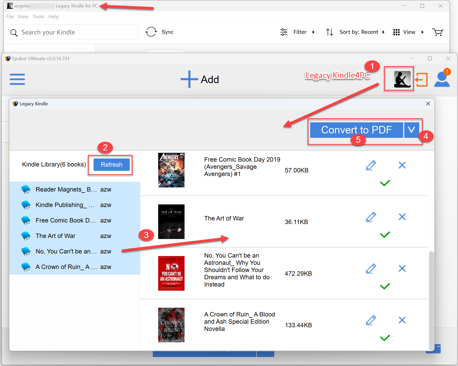Close the Legacy Kindle dialog
The height and width of the screenshot is (366, 458).
pyautogui.click(x=428, y=104)
